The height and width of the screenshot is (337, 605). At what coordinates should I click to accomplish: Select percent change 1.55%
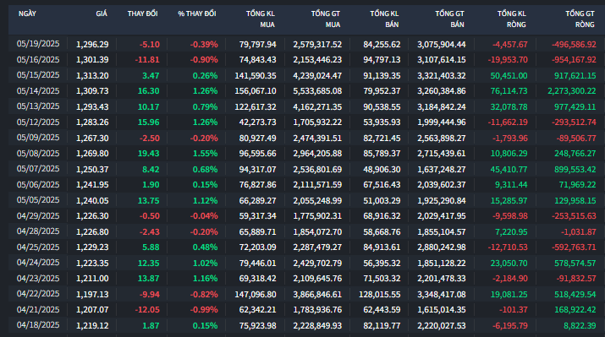[x=205, y=153]
